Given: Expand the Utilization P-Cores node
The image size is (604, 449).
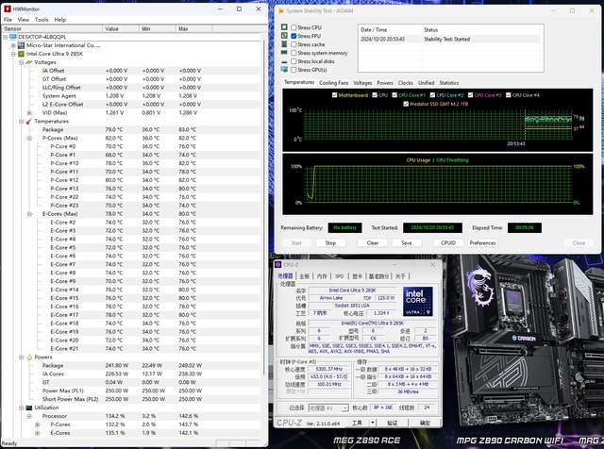Looking at the screenshot, I should (38, 424).
